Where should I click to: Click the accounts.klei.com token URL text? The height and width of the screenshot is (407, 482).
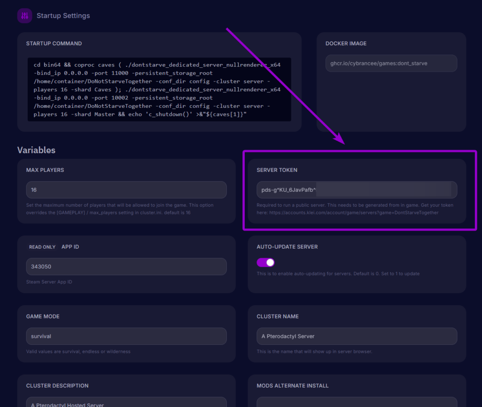[354, 212]
